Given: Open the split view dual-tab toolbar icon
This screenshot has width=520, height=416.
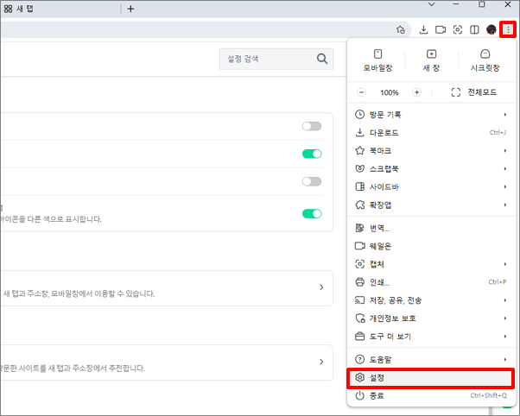Looking at the screenshot, I should click(x=474, y=30).
